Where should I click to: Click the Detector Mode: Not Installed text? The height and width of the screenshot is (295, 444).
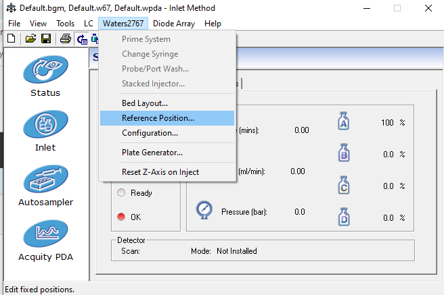coord(224,251)
